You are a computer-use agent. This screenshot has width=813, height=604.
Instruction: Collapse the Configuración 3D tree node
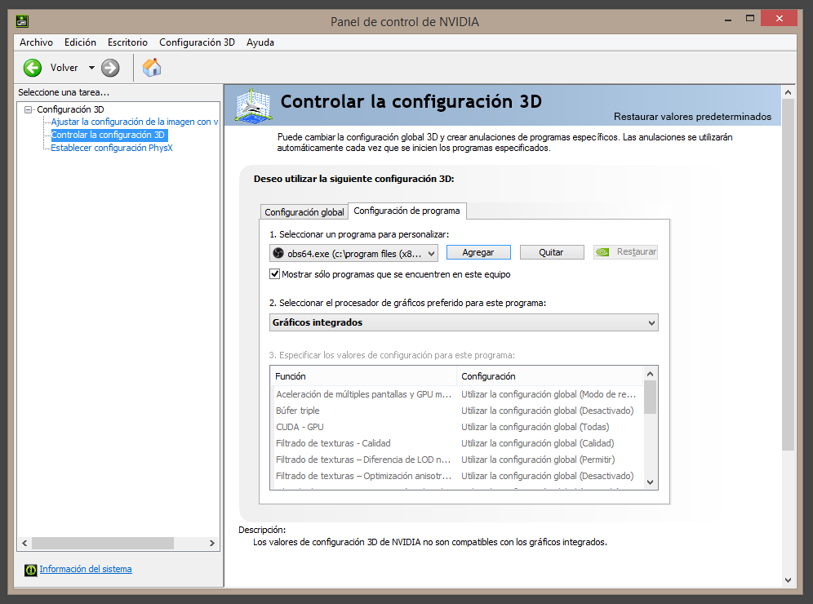pos(29,109)
